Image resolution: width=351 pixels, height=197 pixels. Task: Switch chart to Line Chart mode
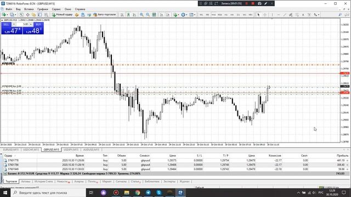[134, 15]
